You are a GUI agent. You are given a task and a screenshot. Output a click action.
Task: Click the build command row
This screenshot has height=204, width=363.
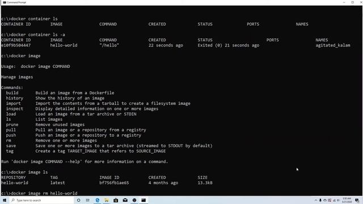60,93
